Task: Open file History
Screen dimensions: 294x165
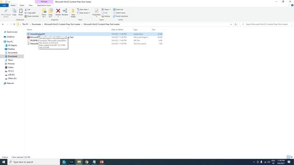Action: pos(106,16)
